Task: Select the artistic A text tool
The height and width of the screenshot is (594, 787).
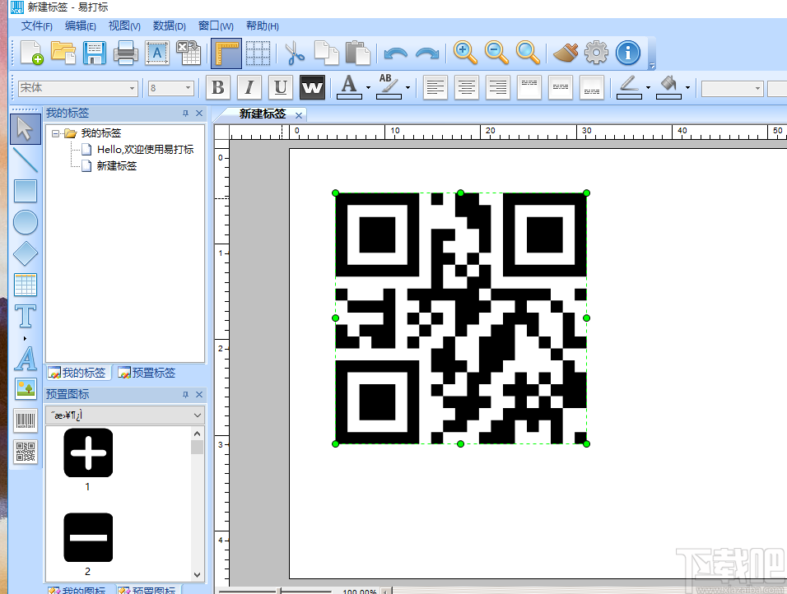Action: (25, 358)
